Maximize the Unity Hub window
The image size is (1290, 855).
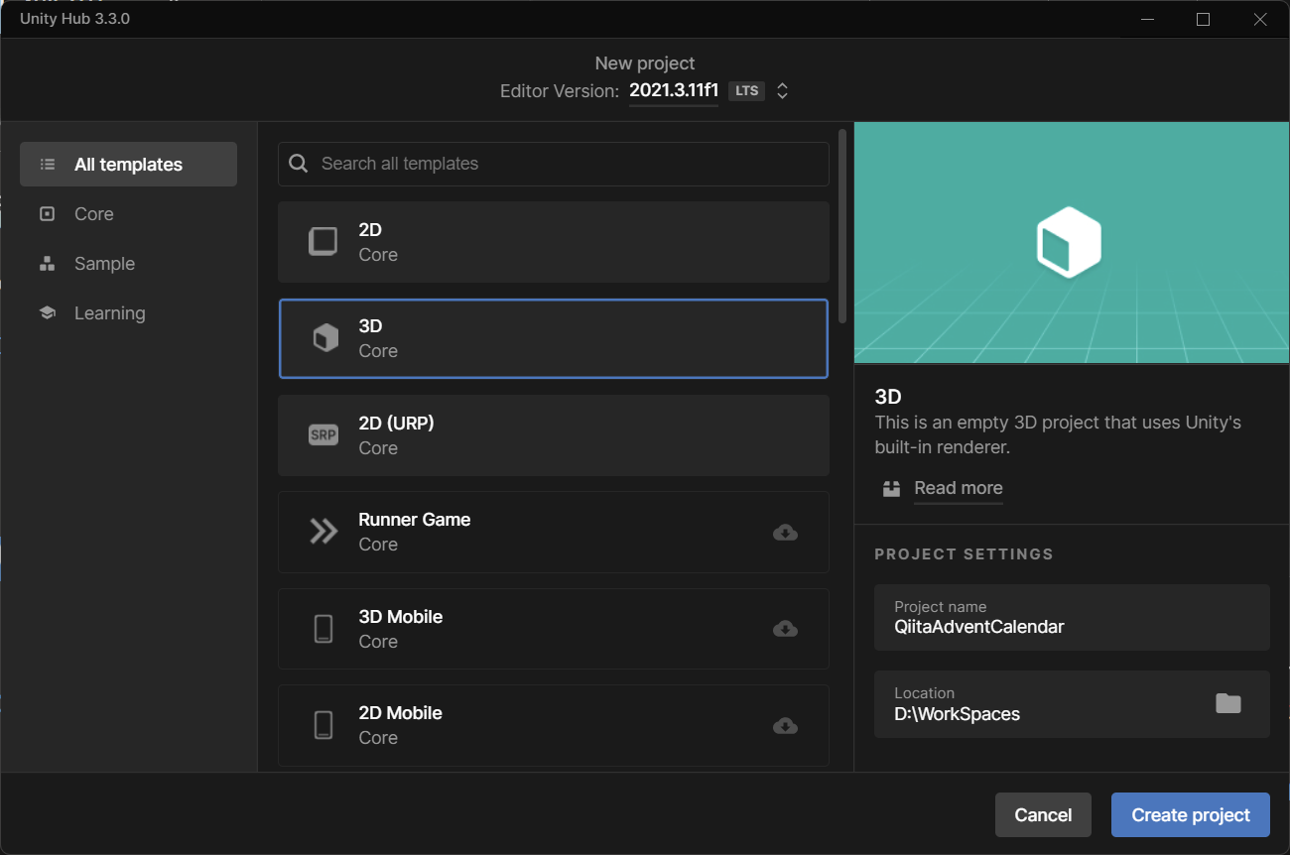pyautogui.click(x=1203, y=19)
